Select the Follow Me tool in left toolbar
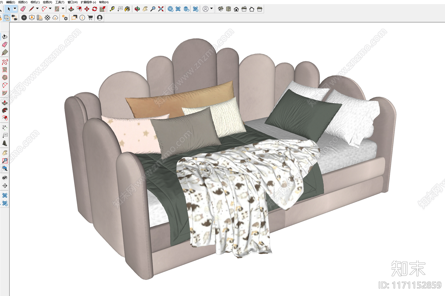The height and width of the screenshot is (296, 445). (5, 110)
